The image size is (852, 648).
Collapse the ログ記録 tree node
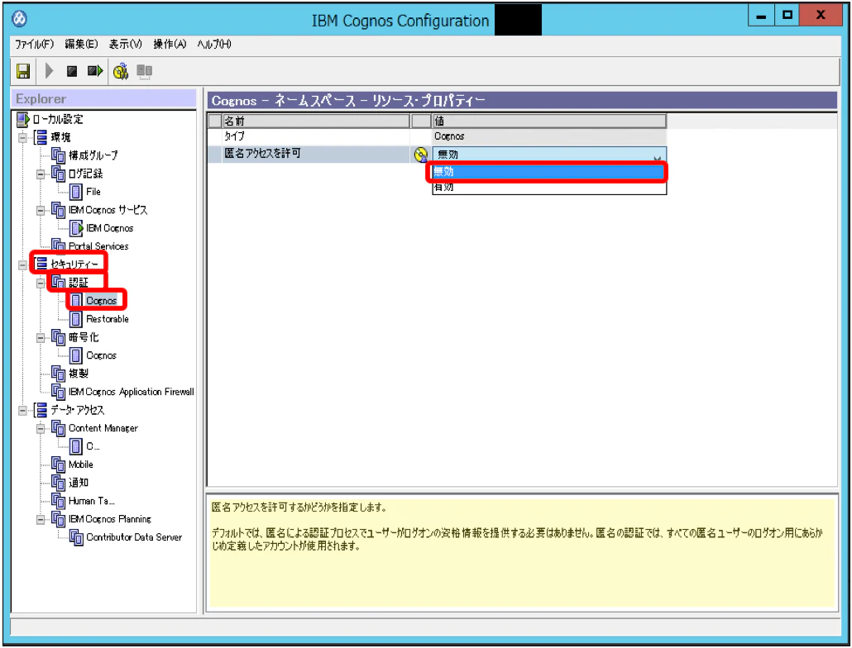(41, 174)
